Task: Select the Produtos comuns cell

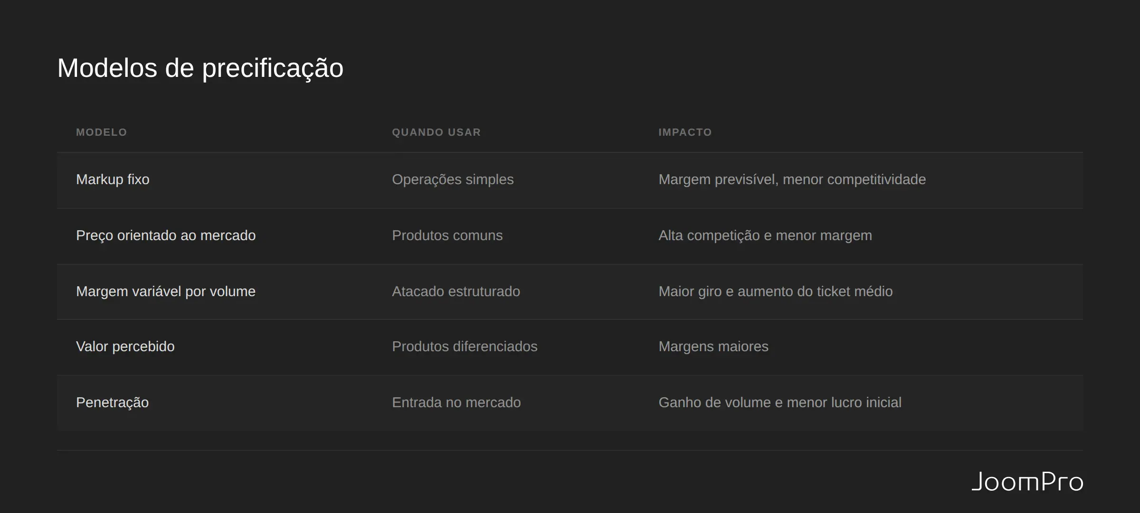Action: (x=447, y=235)
